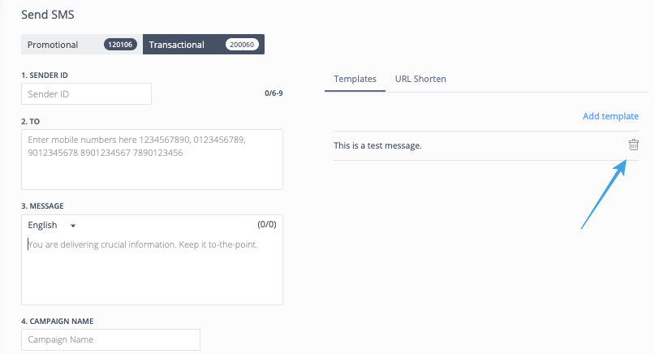Click the Add template link
Viewport: 655px width, 354px height.
click(x=610, y=116)
